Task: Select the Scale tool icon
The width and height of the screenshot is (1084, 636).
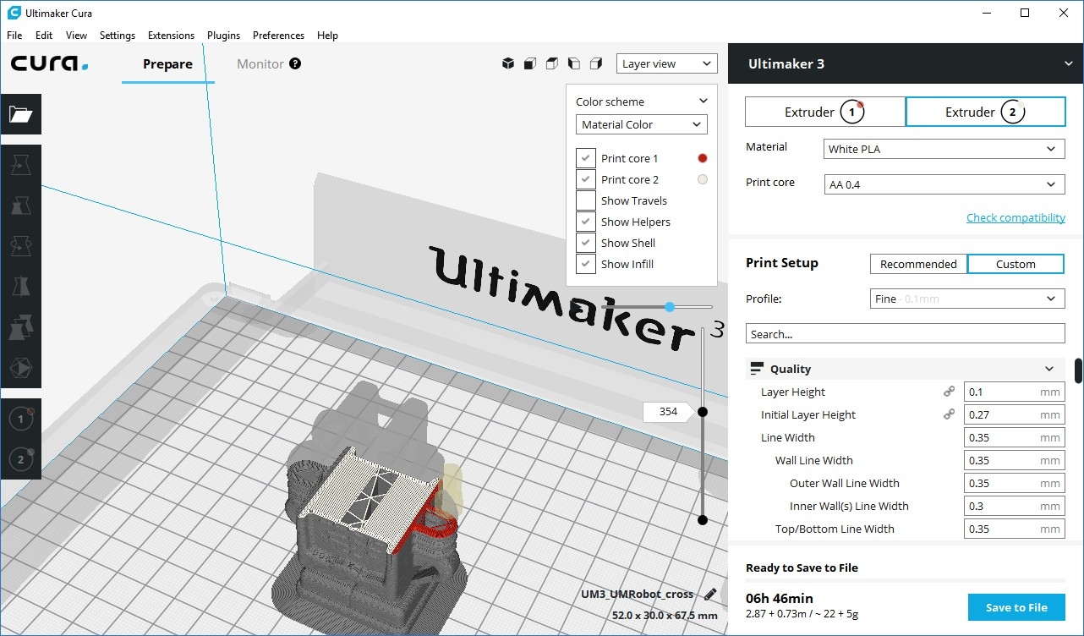Action: tap(20, 206)
